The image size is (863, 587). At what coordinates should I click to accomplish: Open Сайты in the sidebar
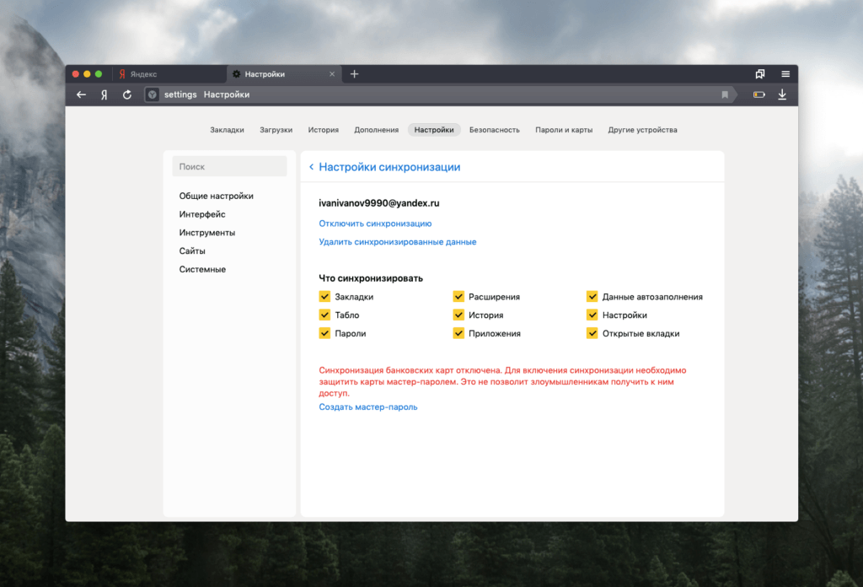pyautogui.click(x=192, y=251)
